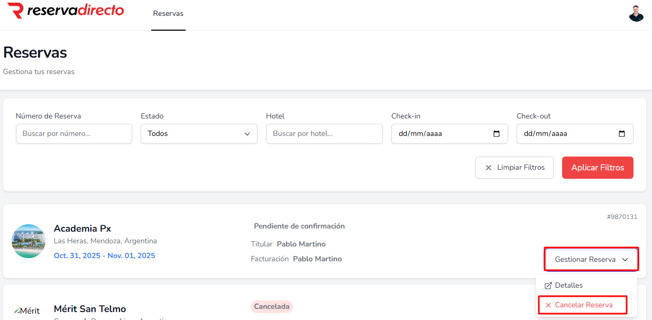Choose Cancelar Reserva in the menu
Image resolution: width=652 pixels, height=320 pixels.
click(x=584, y=305)
